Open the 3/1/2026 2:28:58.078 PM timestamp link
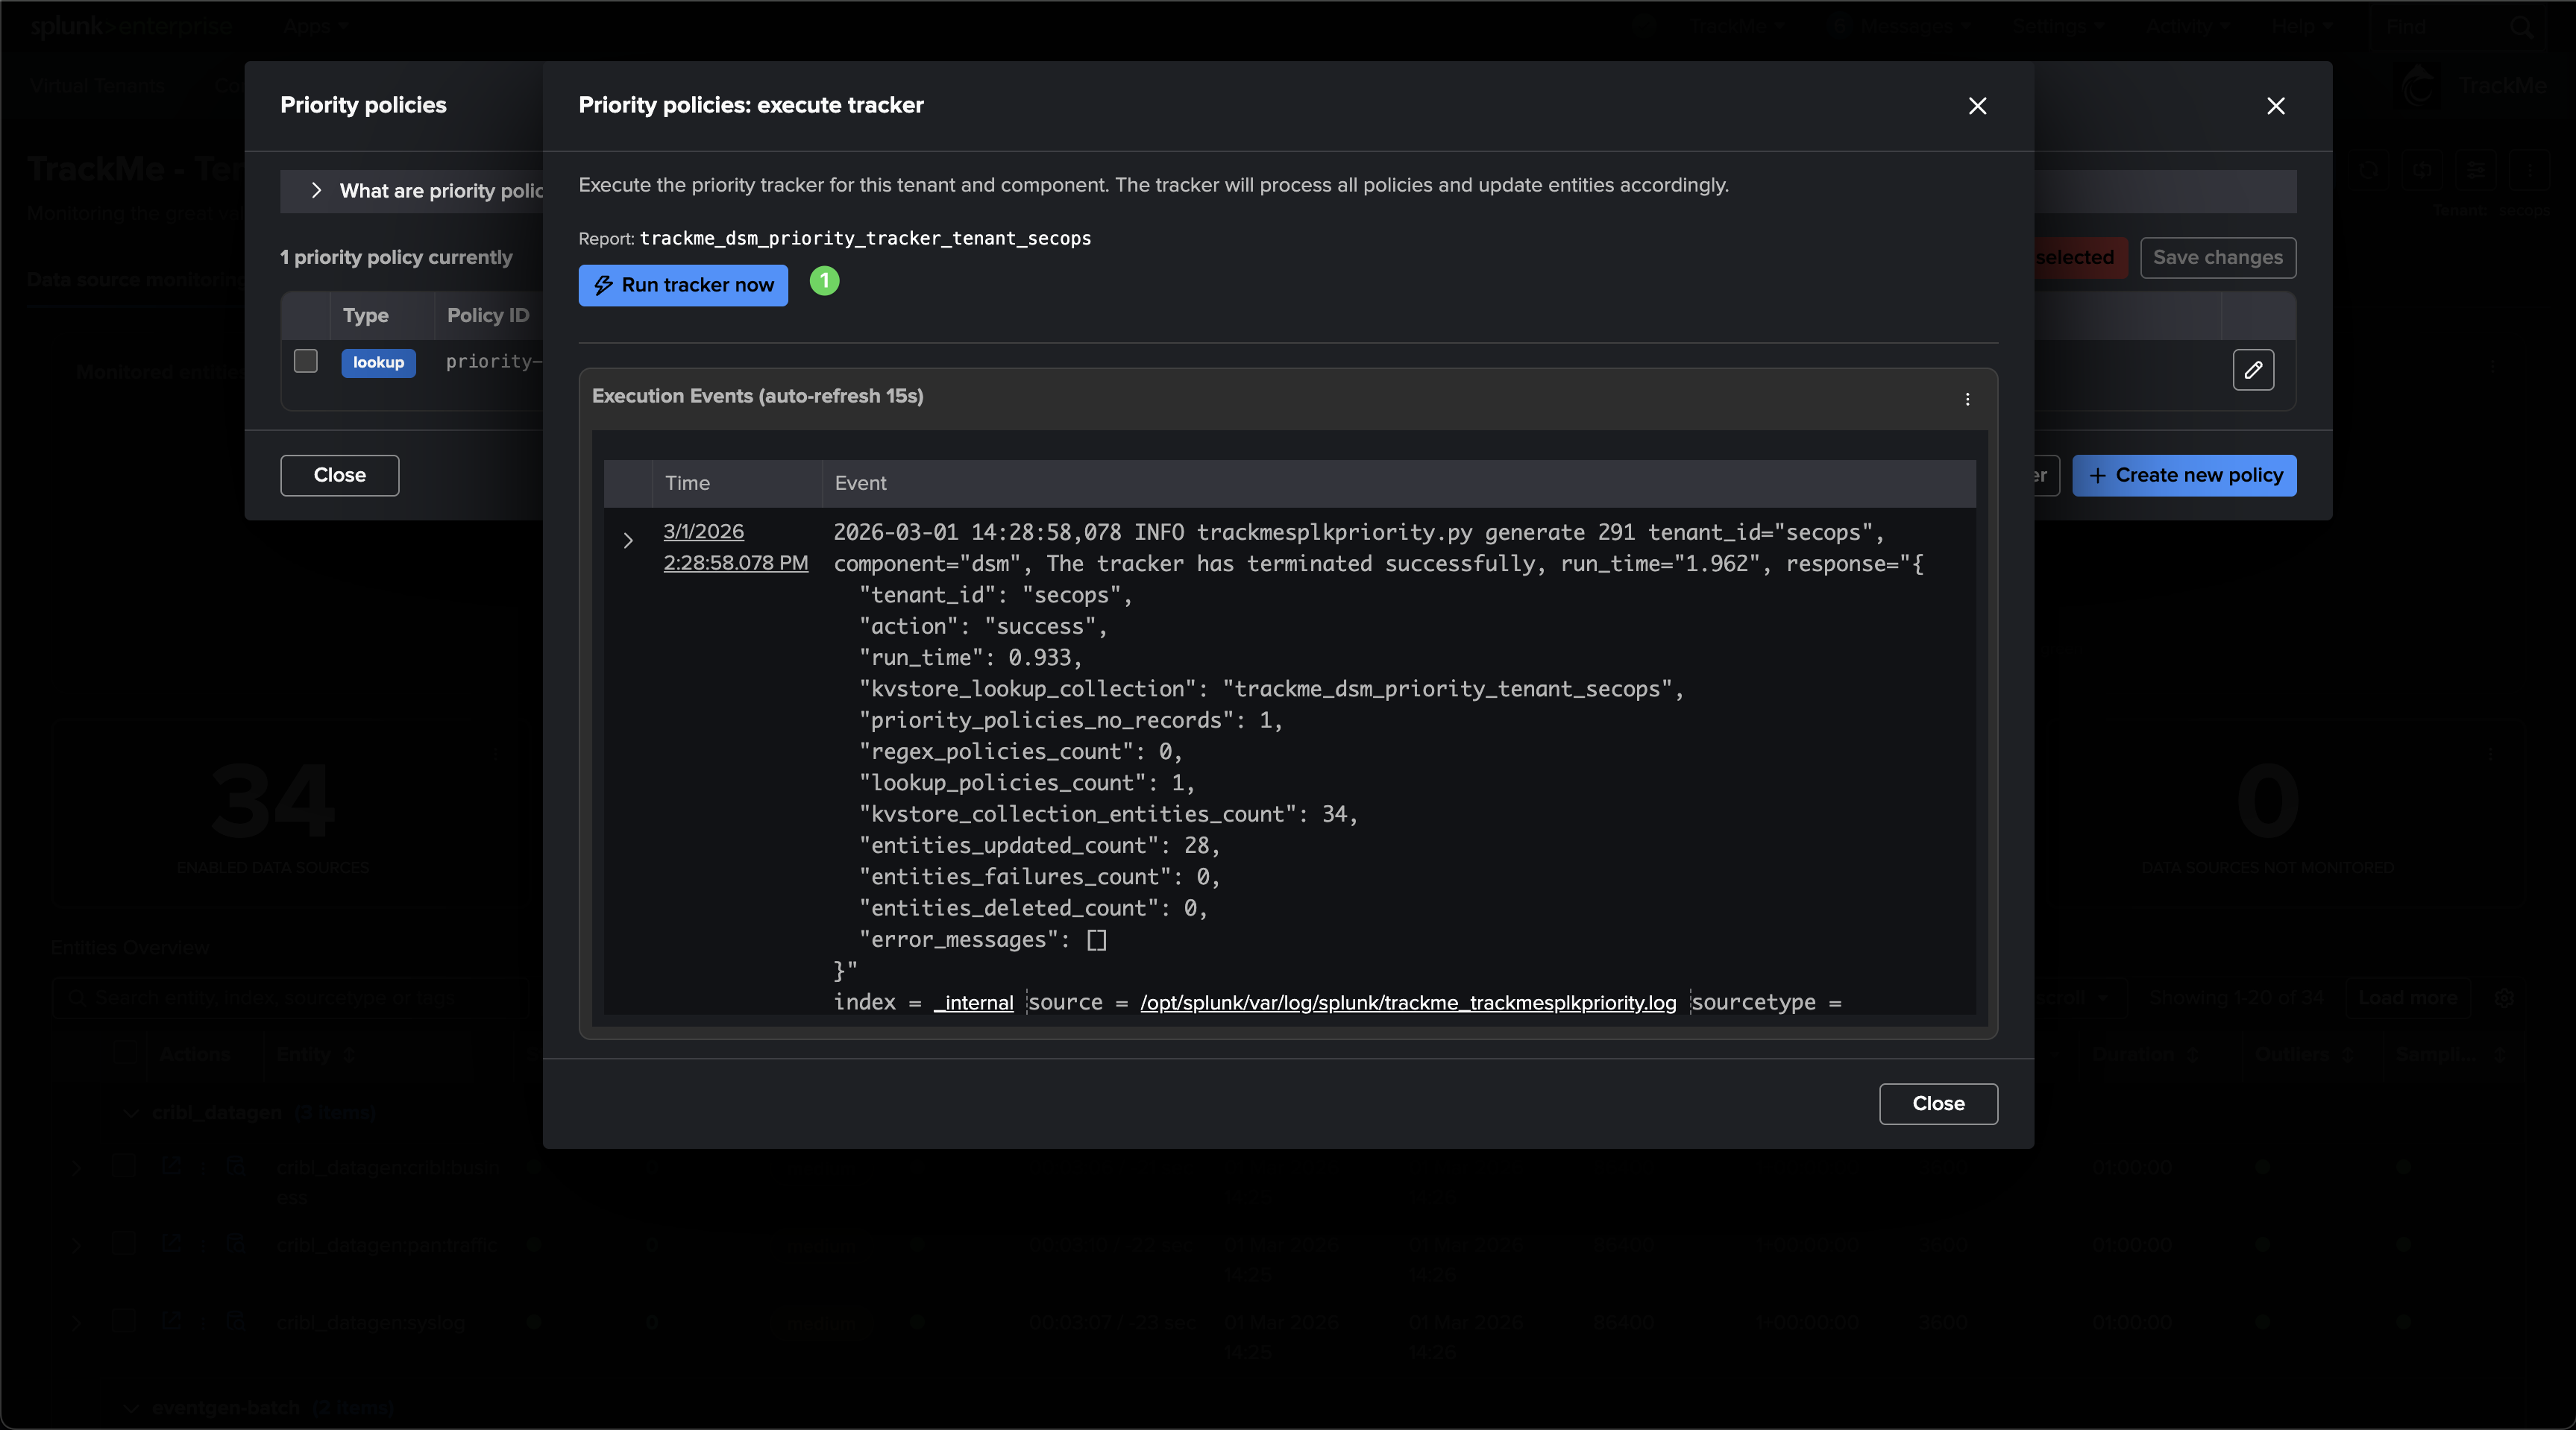This screenshot has height=1430, width=2576. 736,547
